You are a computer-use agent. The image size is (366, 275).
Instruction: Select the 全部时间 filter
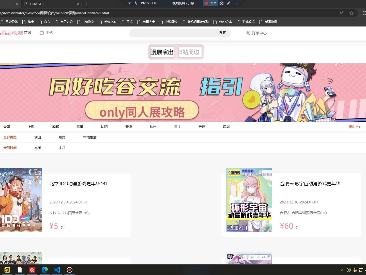(x=10, y=148)
